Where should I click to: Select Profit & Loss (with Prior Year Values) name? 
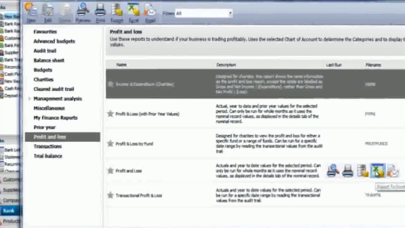coord(147,114)
